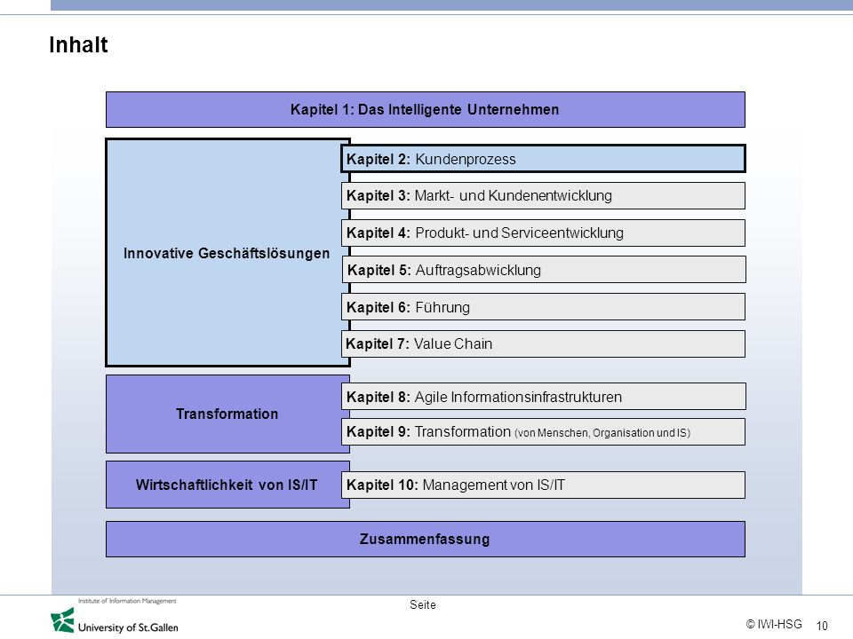This screenshot has width=853, height=639.
Task: Click the '© IWI-HSG' copyright text
Action: [774, 624]
